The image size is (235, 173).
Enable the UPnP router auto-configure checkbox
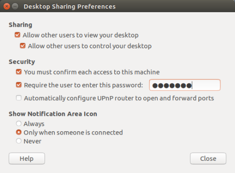19,98
